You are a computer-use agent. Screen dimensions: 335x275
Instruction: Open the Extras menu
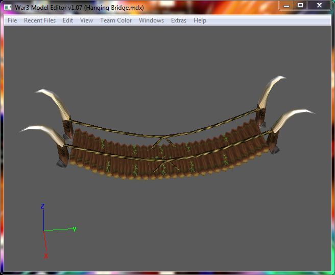click(179, 20)
